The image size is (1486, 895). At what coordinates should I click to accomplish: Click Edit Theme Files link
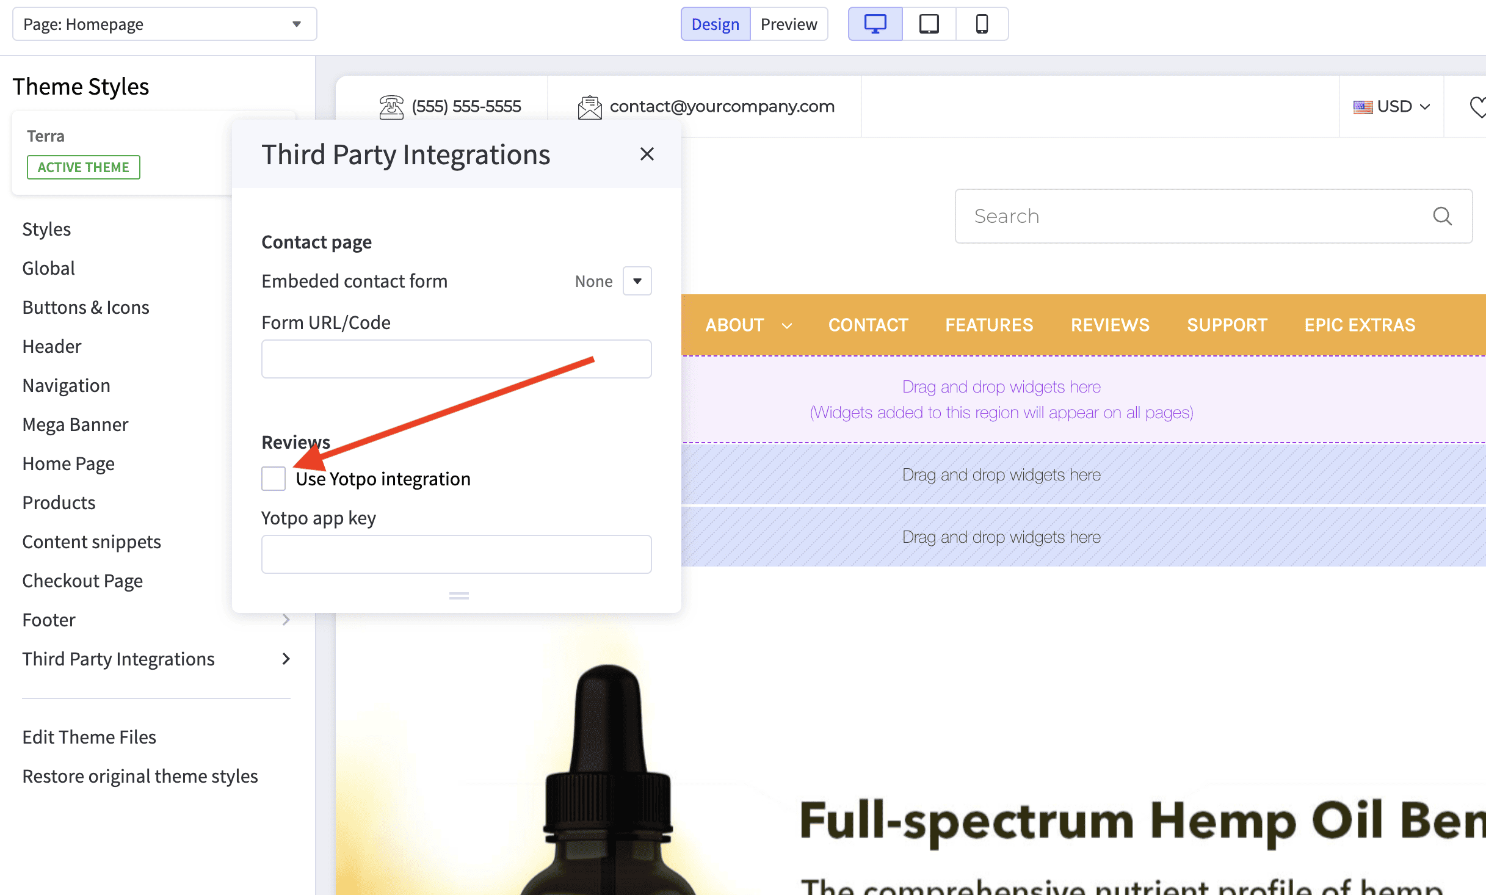89,737
